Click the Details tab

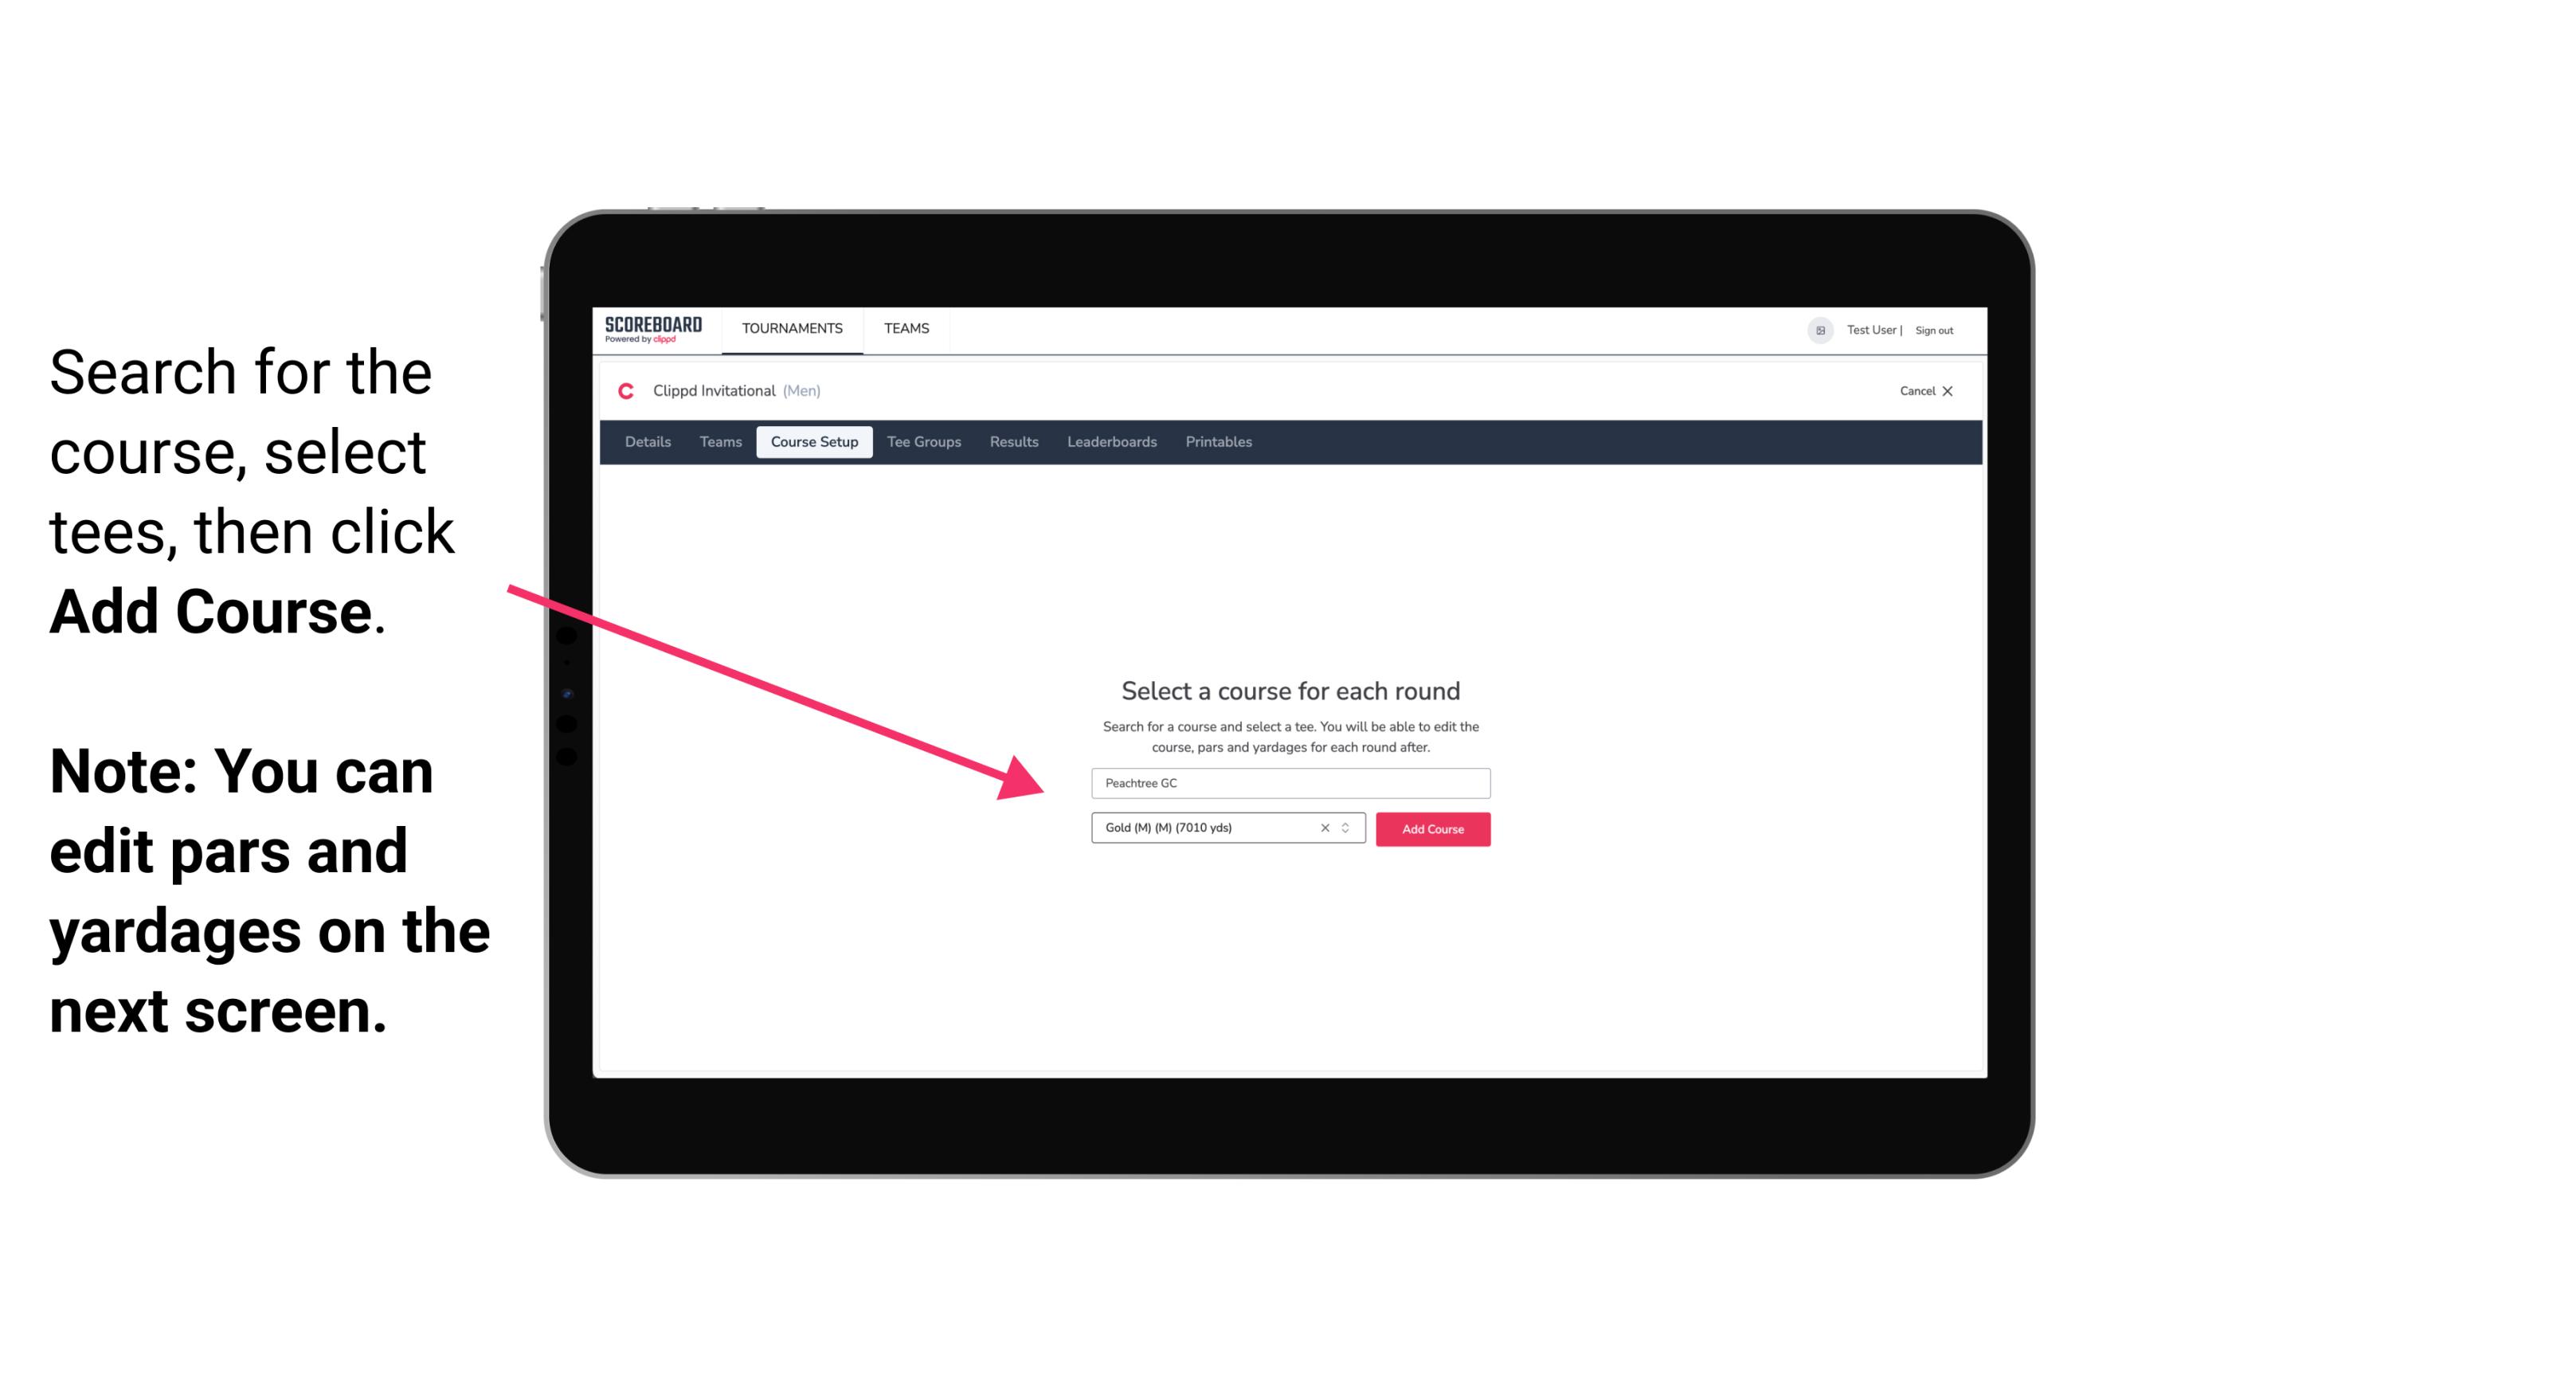[x=647, y=442]
